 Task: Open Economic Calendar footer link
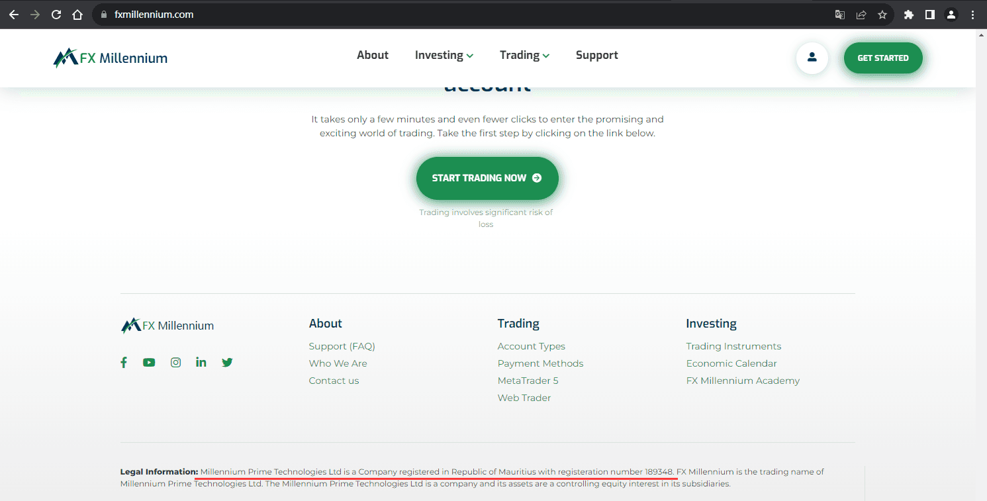731,363
